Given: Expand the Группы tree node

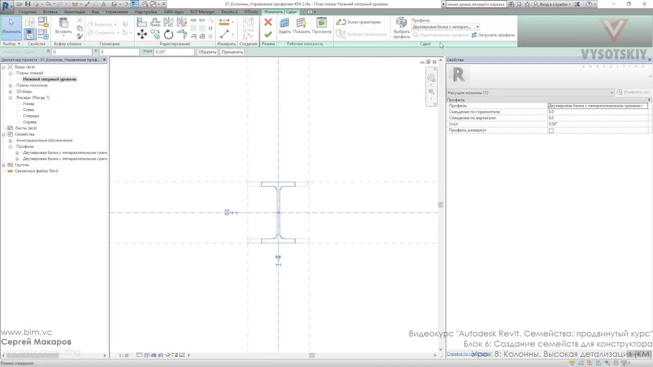Looking at the screenshot, I should (4, 165).
